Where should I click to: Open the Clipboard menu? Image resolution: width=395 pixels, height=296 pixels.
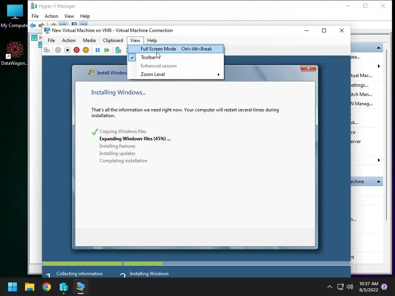[x=113, y=40]
